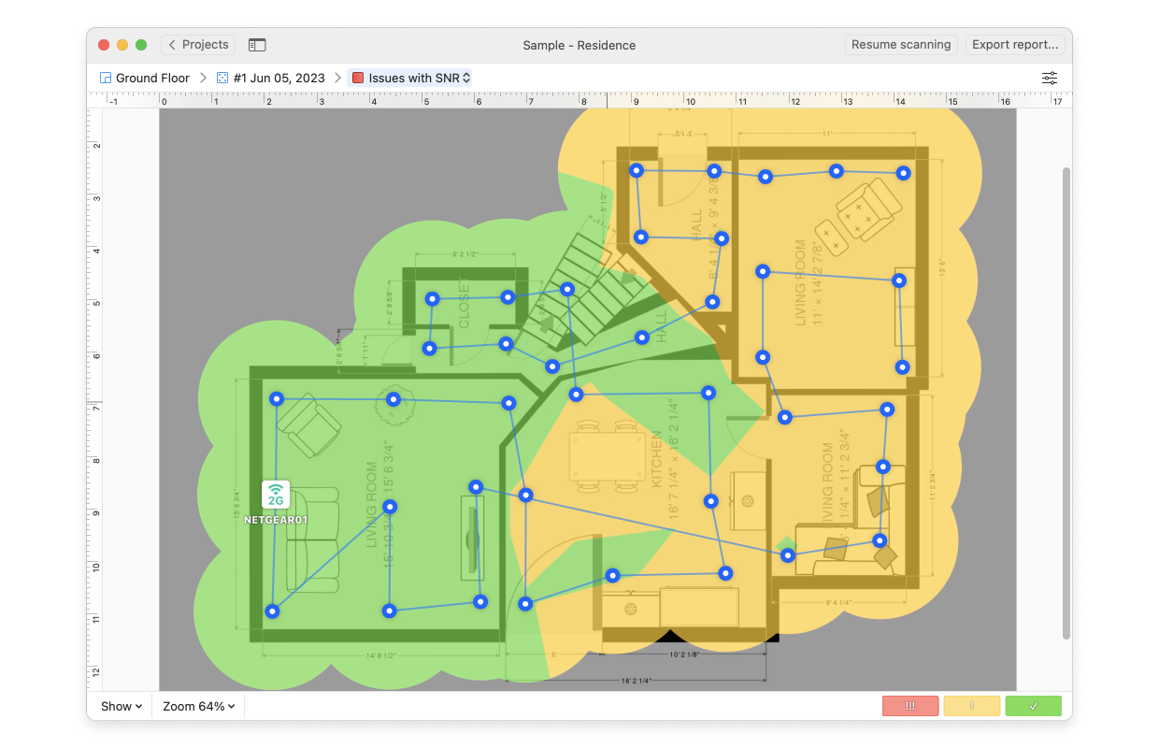Open #1 Jun 05, 2023 snapshot breadcrumb
Screen dimensions: 1159x748
pyautogui.click(x=271, y=78)
